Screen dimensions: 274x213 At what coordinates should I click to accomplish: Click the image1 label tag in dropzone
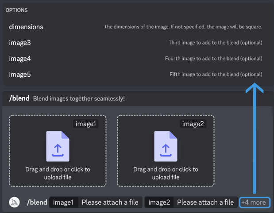click(85, 124)
